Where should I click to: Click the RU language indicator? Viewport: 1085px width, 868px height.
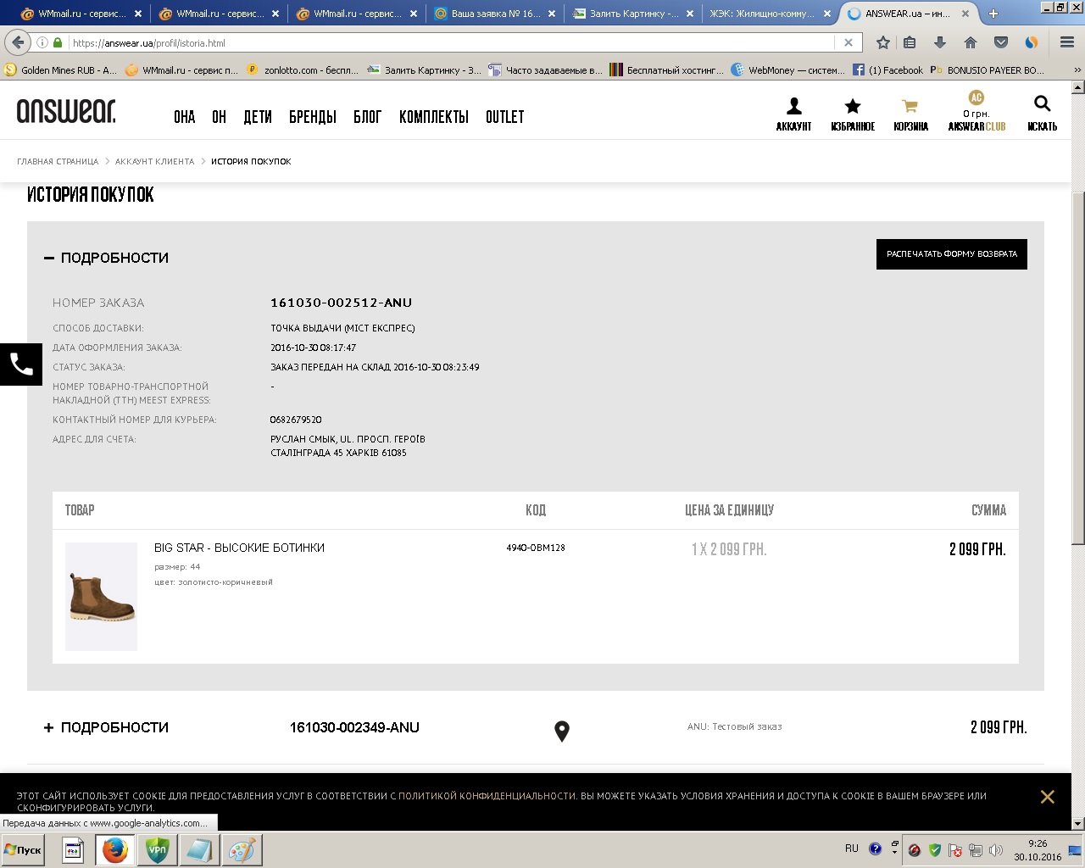tap(851, 849)
